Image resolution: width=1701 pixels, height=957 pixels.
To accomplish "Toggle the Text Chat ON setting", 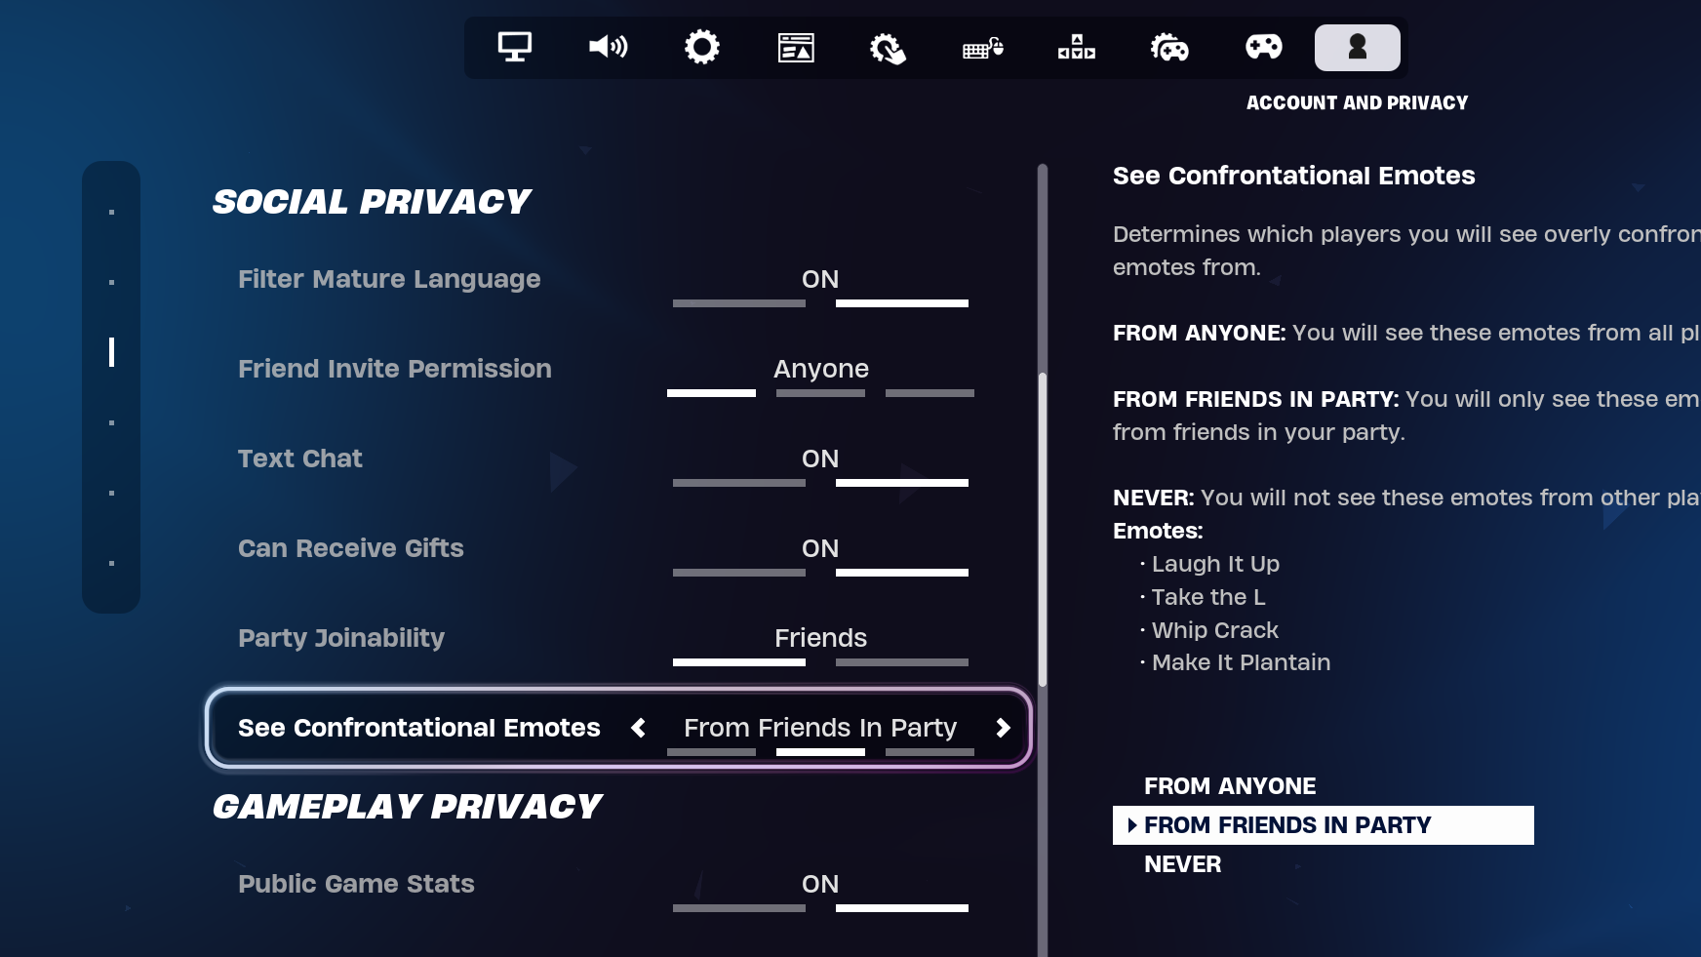I will (820, 460).
